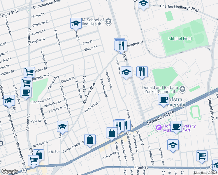Screen dimensions: 218x175
Task: Select the shopping bag marker above Cameron Ave
Action: click(112, 134)
